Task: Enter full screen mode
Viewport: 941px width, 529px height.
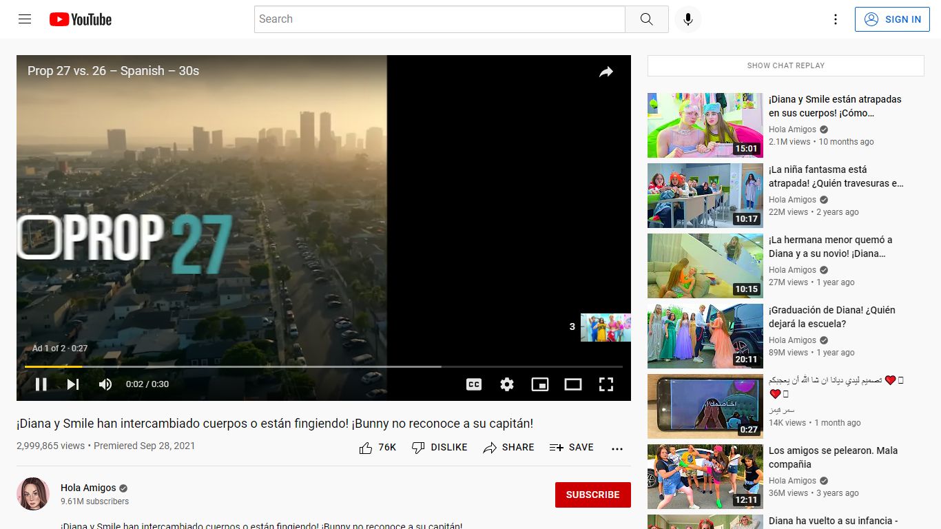Action: pos(606,384)
